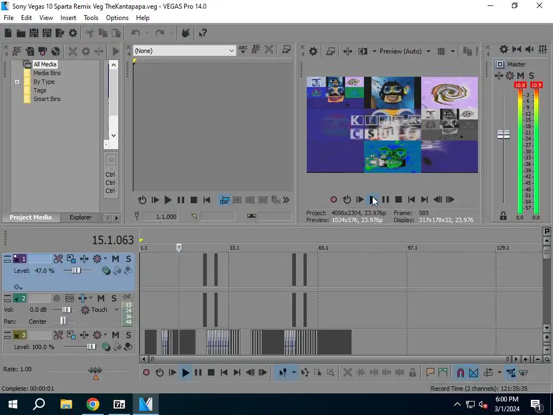Click the Get media from web globe icon

click(56, 51)
